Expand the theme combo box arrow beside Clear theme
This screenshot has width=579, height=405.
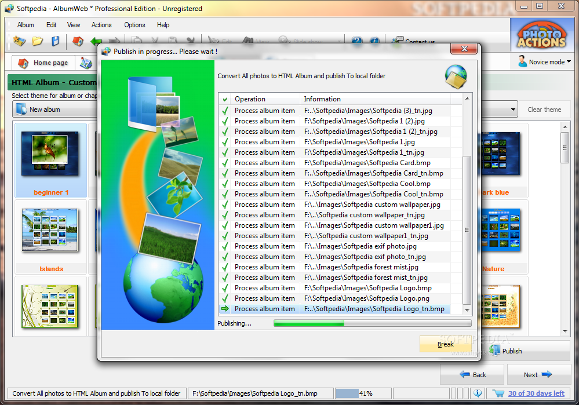pyautogui.click(x=513, y=110)
